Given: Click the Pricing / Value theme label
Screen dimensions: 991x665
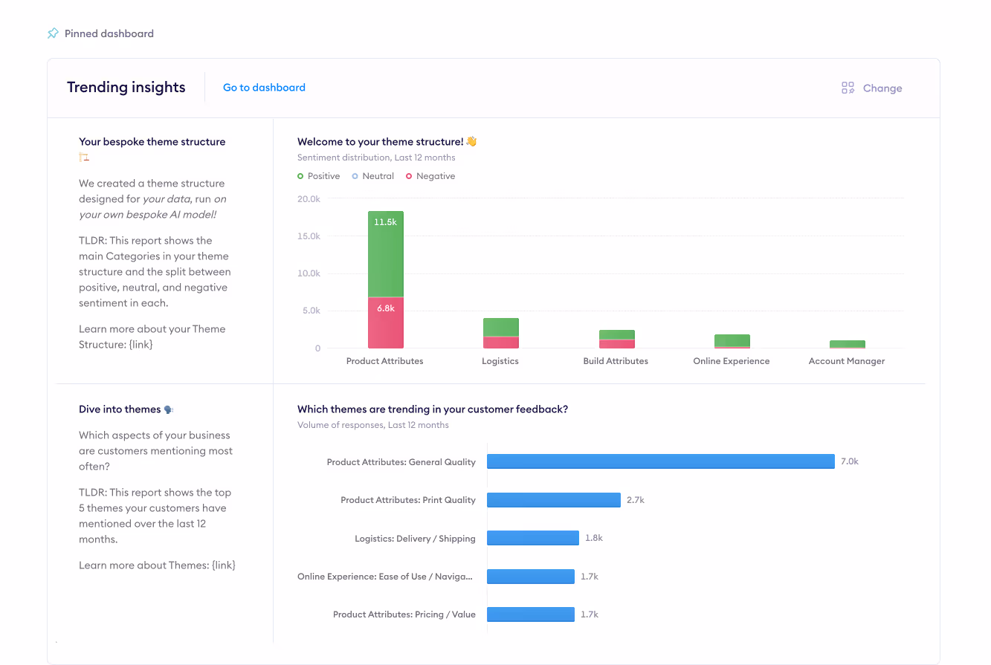Looking at the screenshot, I should click(x=404, y=614).
